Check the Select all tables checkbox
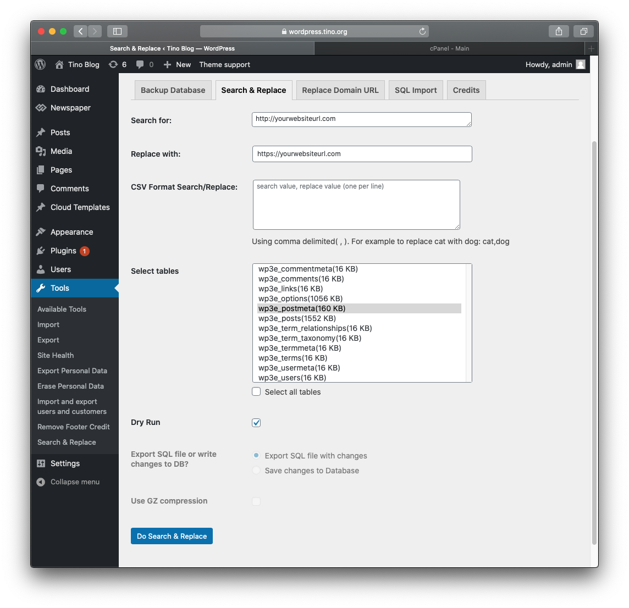 [x=256, y=392]
